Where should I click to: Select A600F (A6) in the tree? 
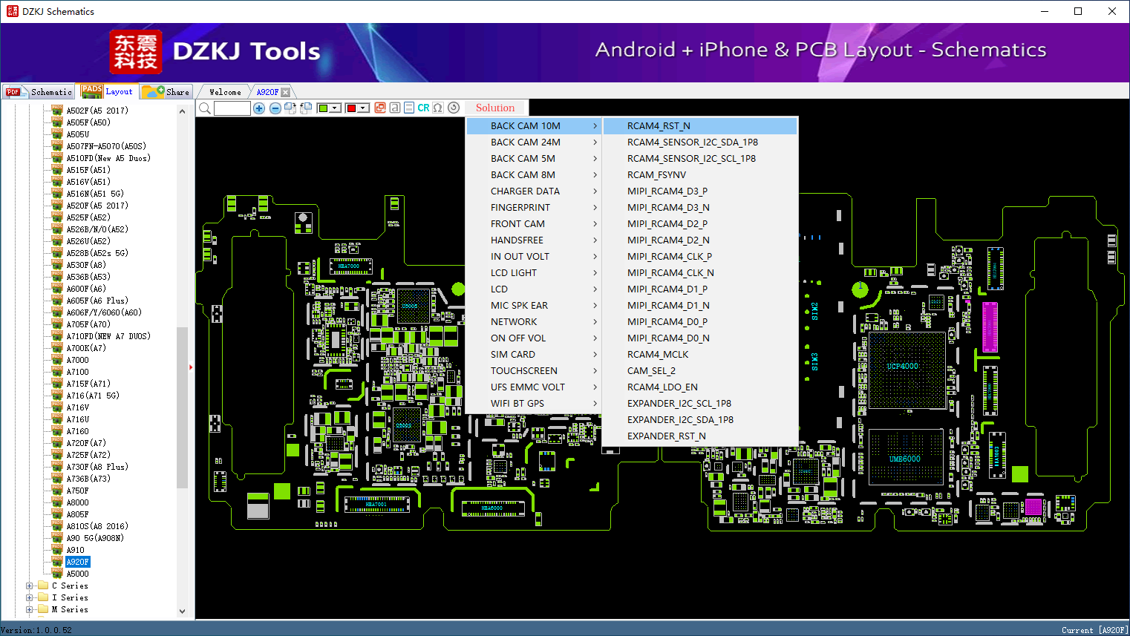click(86, 289)
